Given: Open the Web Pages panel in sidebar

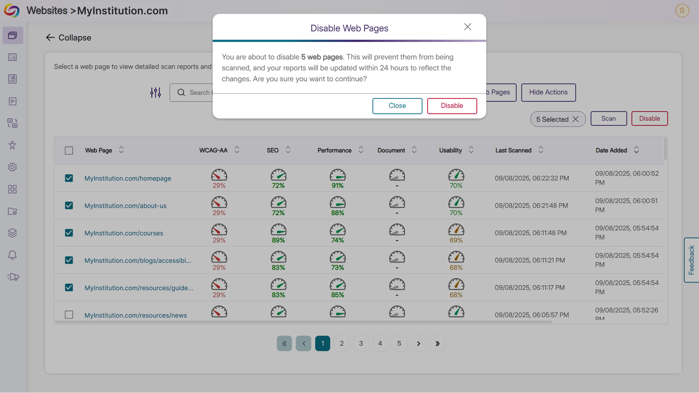Looking at the screenshot, I should pos(13,35).
